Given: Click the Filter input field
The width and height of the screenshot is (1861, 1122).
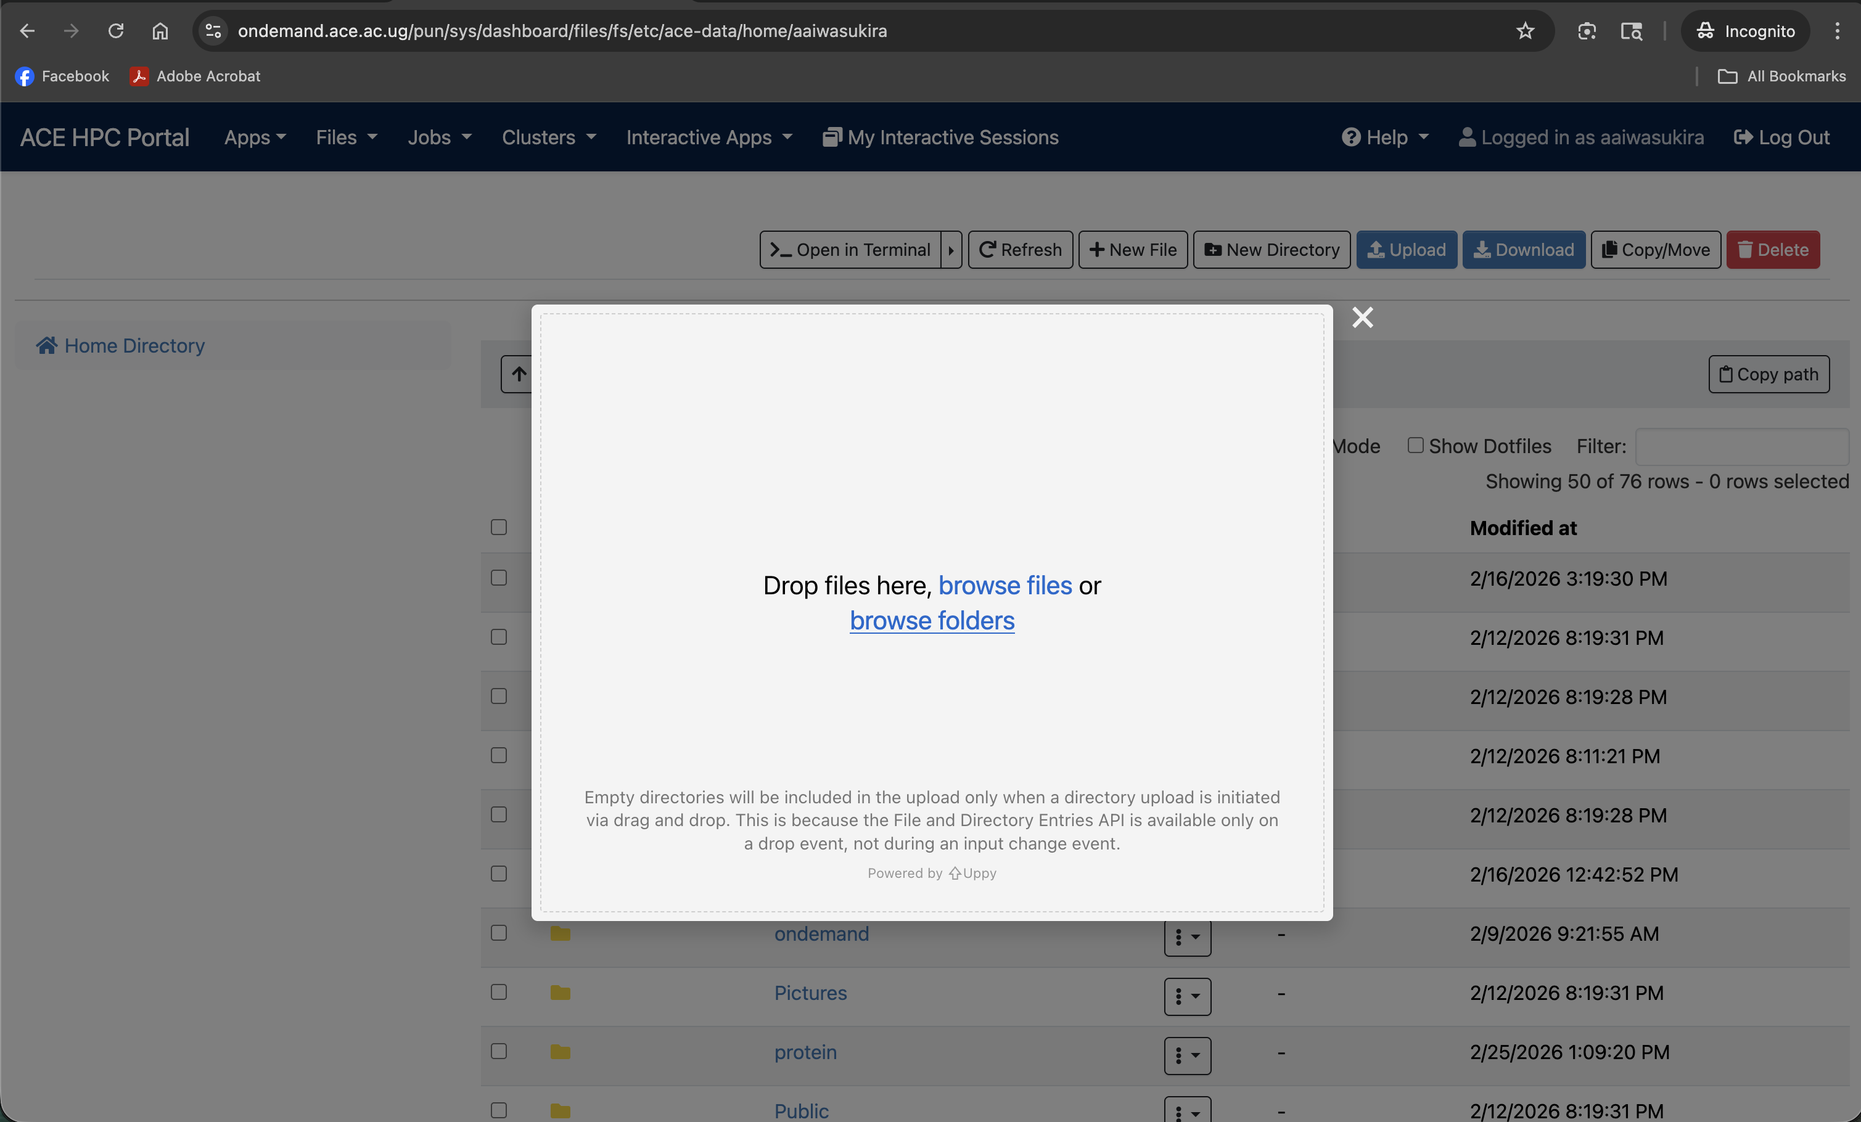Looking at the screenshot, I should (1741, 447).
